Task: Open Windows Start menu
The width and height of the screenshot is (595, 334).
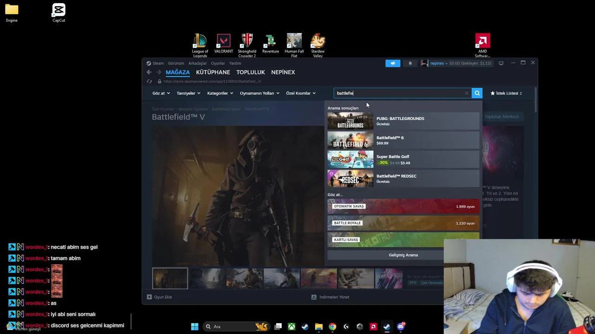Action: [x=195, y=327]
